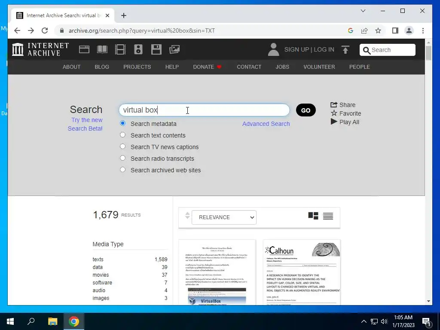Select Search text contents radio button

[x=122, y=134]
